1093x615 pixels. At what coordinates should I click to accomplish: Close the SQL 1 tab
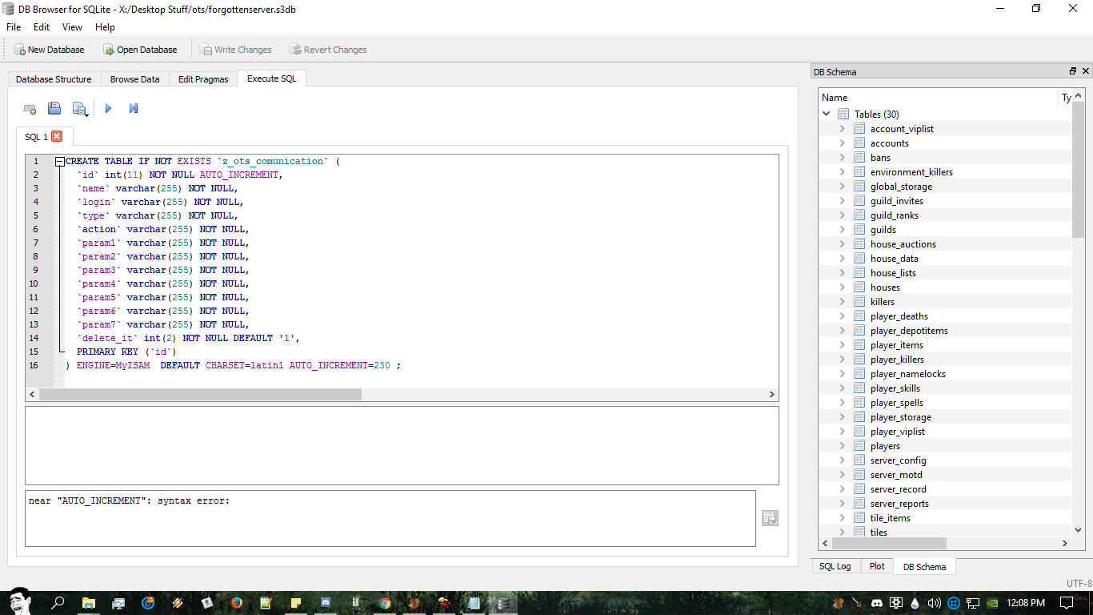coord(57,136)
